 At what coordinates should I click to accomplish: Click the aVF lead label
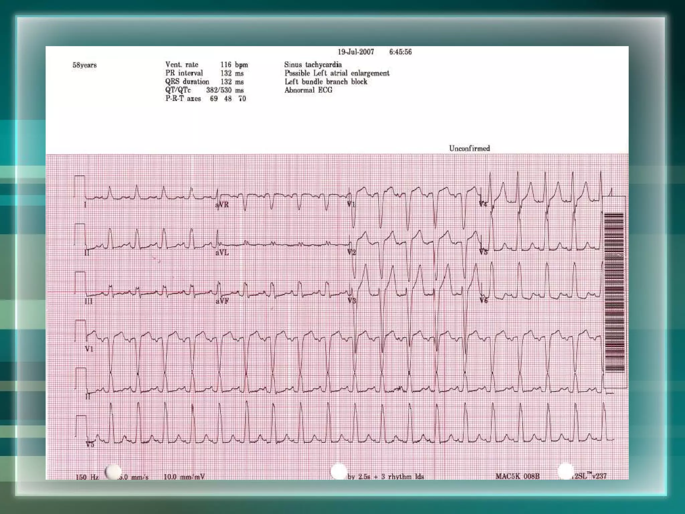222,301
